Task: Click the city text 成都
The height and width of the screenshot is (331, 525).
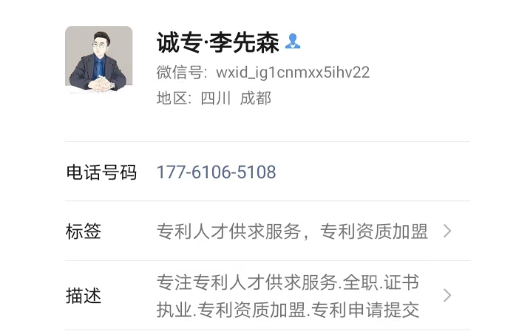Action: tap(255, 98)
